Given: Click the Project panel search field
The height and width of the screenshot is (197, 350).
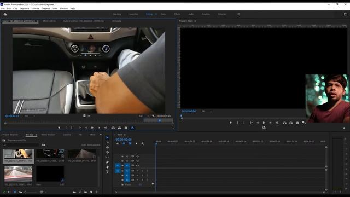Looking at the screenshot, I should 21,145.
